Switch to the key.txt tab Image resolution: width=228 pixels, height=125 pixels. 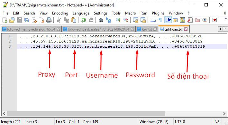147,29
